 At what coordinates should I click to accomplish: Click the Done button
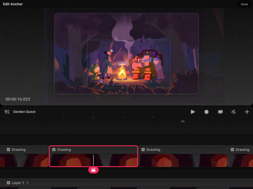[x=244, y=4]
